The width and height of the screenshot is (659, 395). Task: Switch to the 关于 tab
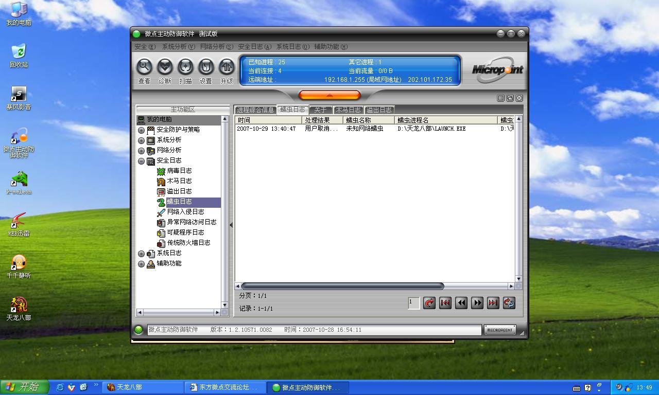(320, 110)
